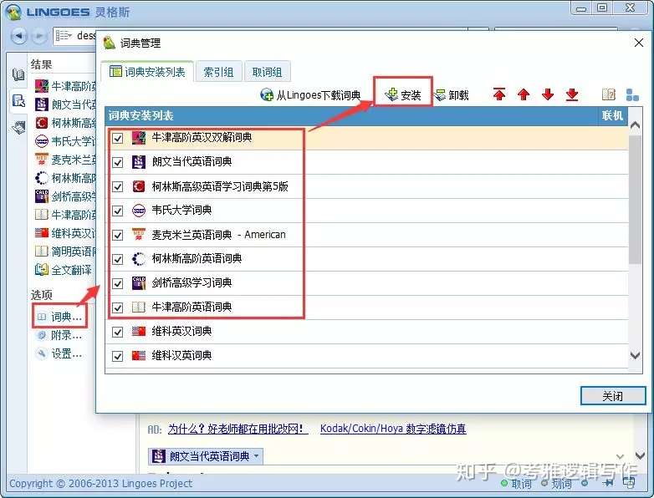Close the 词典管理 dialog with X
The width and height of the screenshot is (654, 498).
[x=638, y=43]
